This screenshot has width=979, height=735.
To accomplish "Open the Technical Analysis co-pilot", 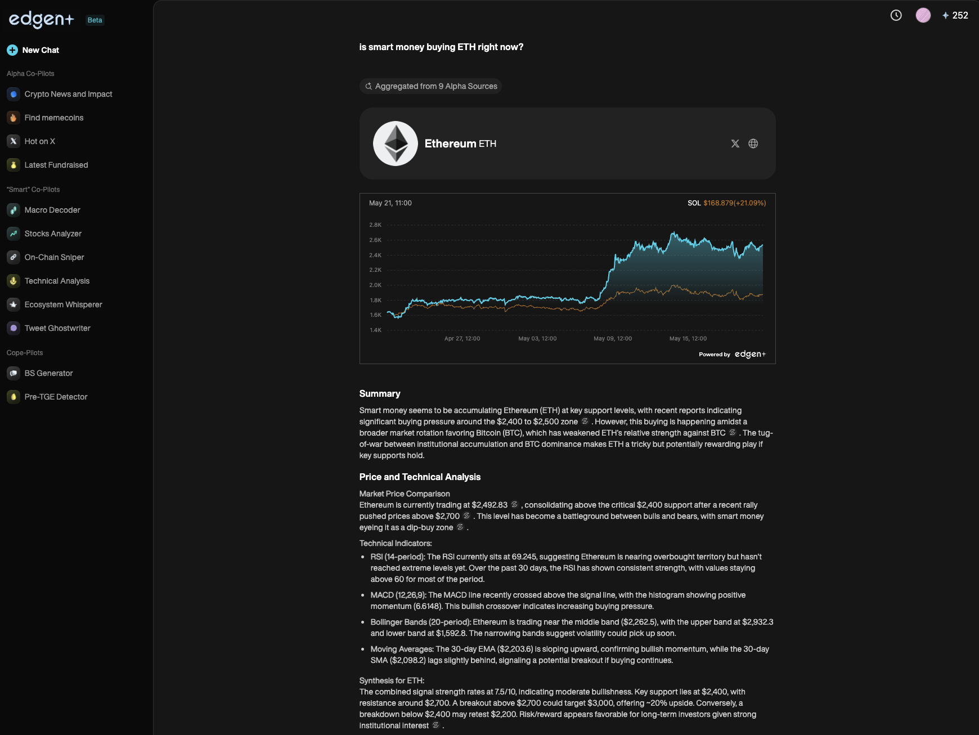I will tap(57, 281).
